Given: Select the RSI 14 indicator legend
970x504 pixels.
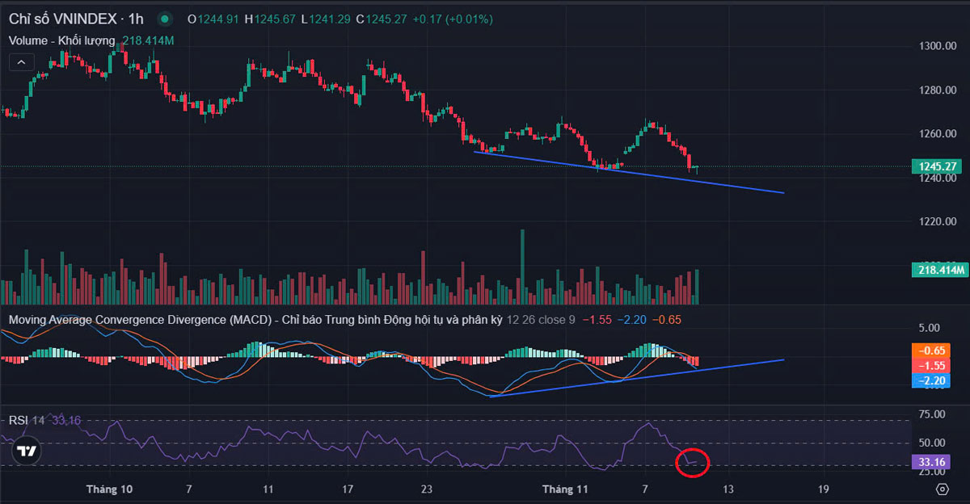Looking at the screenshot, I should tap(27, 420).
